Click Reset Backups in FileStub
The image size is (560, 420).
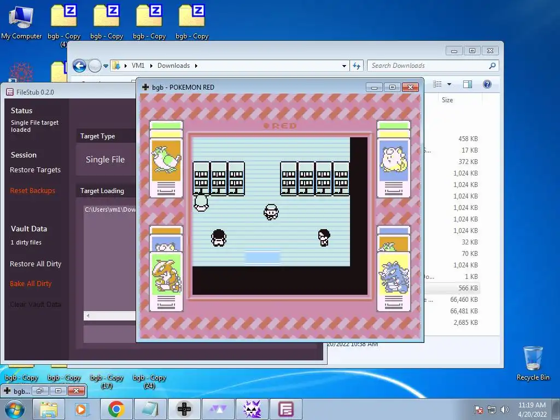[x=32, y=191]
